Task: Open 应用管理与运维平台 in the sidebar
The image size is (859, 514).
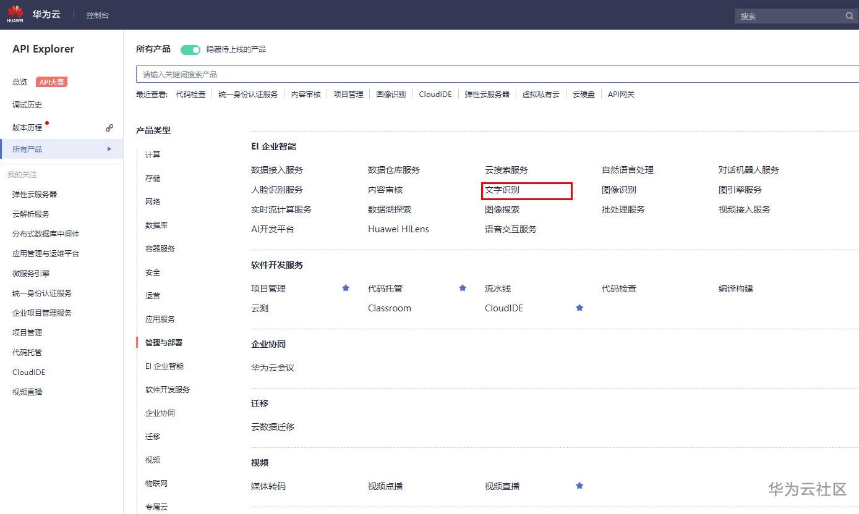Action: point(46,253)
